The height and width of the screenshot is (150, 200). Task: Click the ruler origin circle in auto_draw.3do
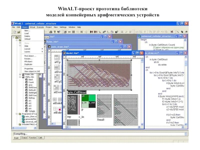pos(49,50)
